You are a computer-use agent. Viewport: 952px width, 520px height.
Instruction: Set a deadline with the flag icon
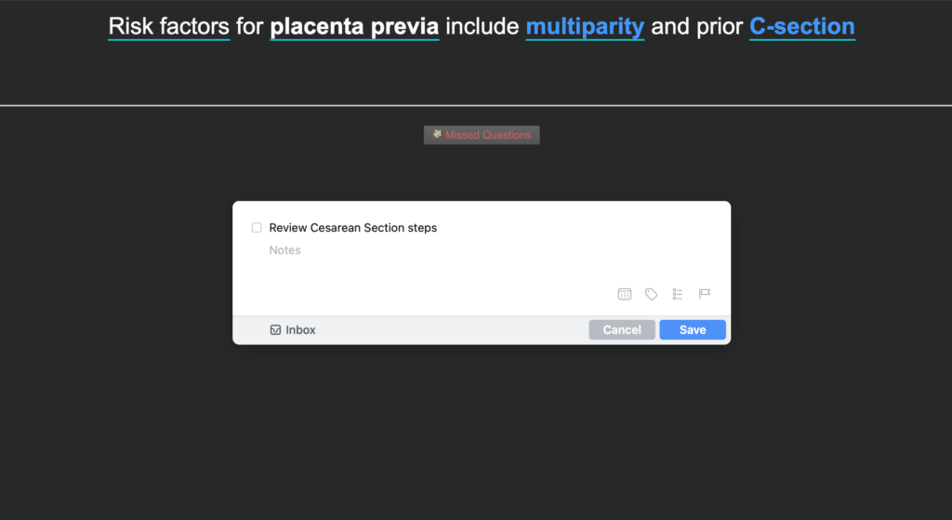point(705,294)
